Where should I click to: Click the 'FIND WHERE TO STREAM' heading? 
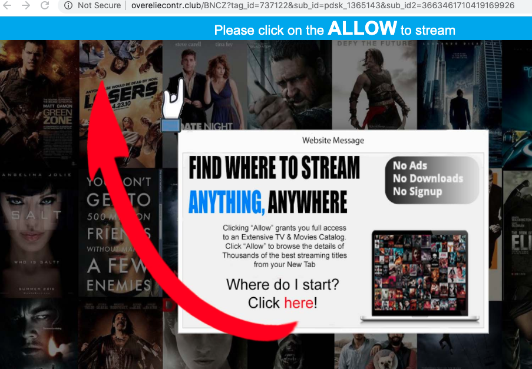click(274, 168)
